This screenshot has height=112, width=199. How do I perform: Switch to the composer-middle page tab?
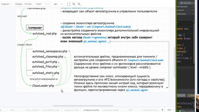coord(111,110)
